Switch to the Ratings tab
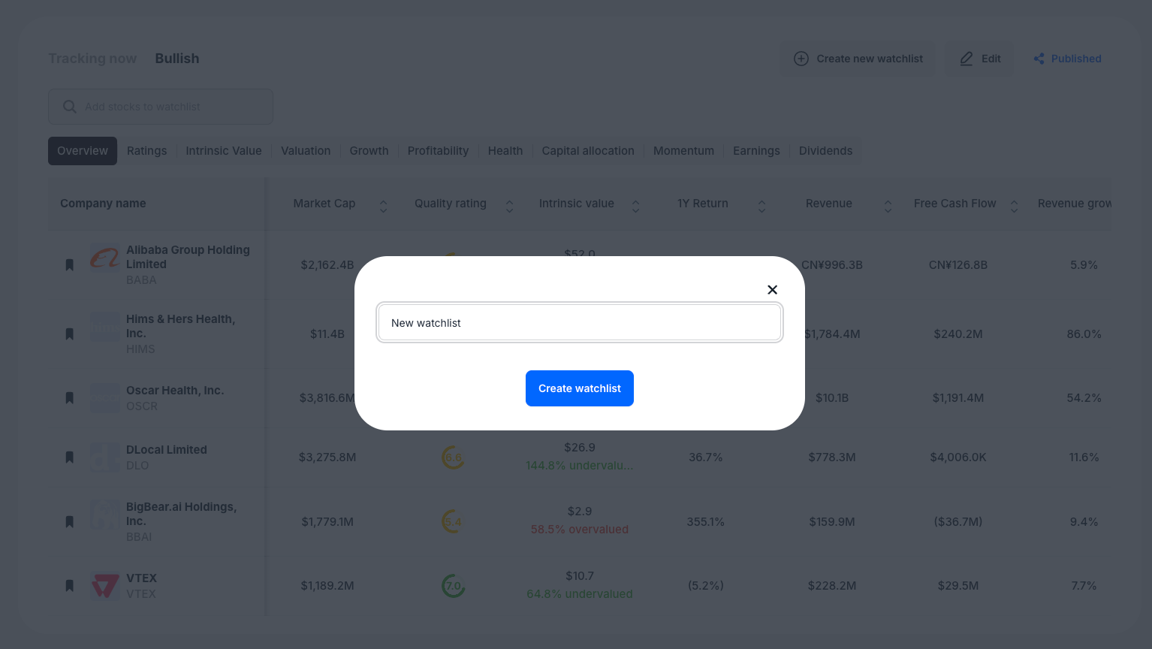This screenshot has width=1152, height=649. 147,151
